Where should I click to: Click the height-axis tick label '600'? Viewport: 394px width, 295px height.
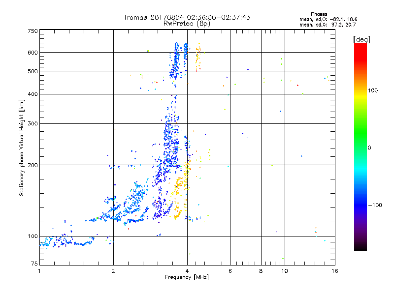point(33,53)
